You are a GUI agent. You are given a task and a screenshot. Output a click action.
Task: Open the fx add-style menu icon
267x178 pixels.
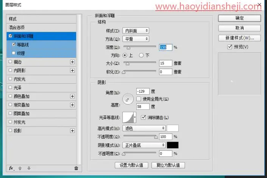click(11, 168)
